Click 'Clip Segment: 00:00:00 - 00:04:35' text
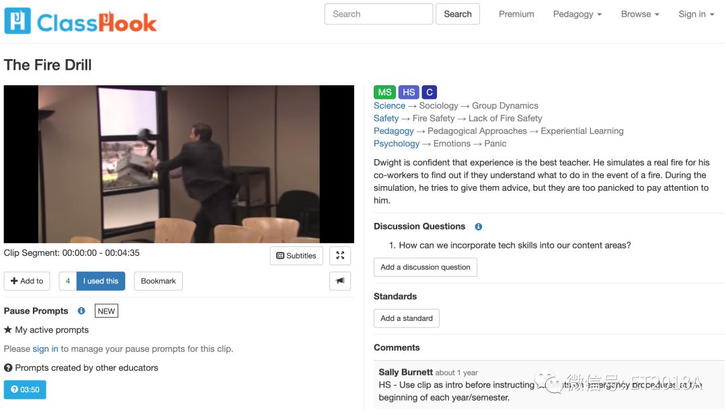 [x=72, y=253]
